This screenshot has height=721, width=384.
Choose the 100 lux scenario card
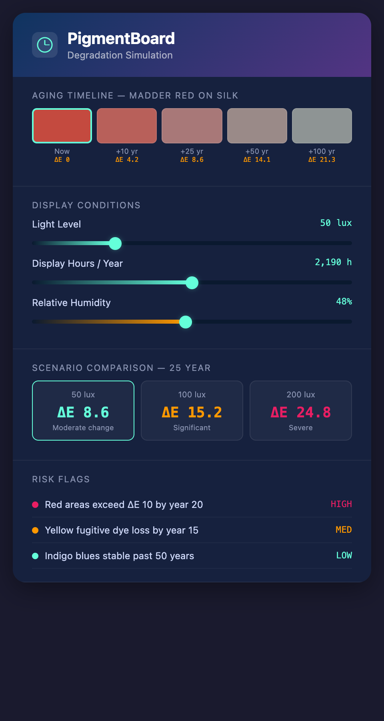tap(192, 411)
